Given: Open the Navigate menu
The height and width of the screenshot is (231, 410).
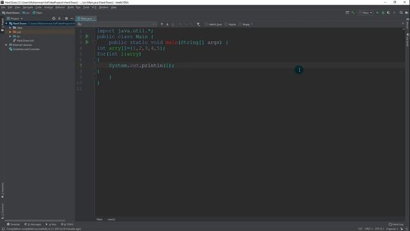Looking at the screenshot, I should click(x=28, y=7).
